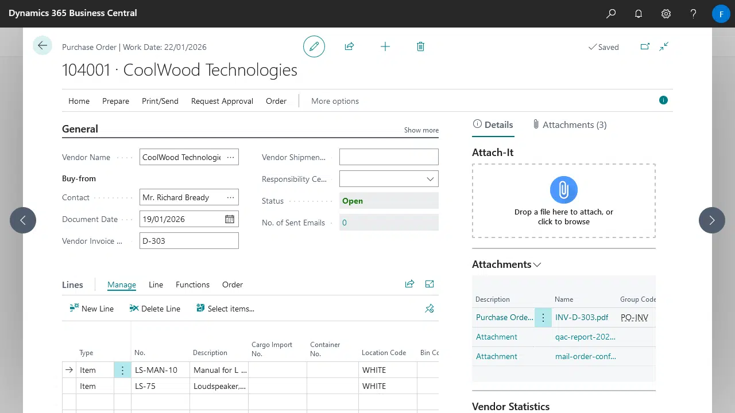Click the plus icon to create new

pyautogui.click(x=385, y=46)
